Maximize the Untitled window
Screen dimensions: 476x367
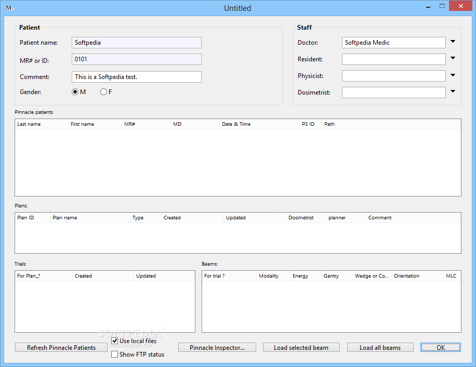[442, 6]
